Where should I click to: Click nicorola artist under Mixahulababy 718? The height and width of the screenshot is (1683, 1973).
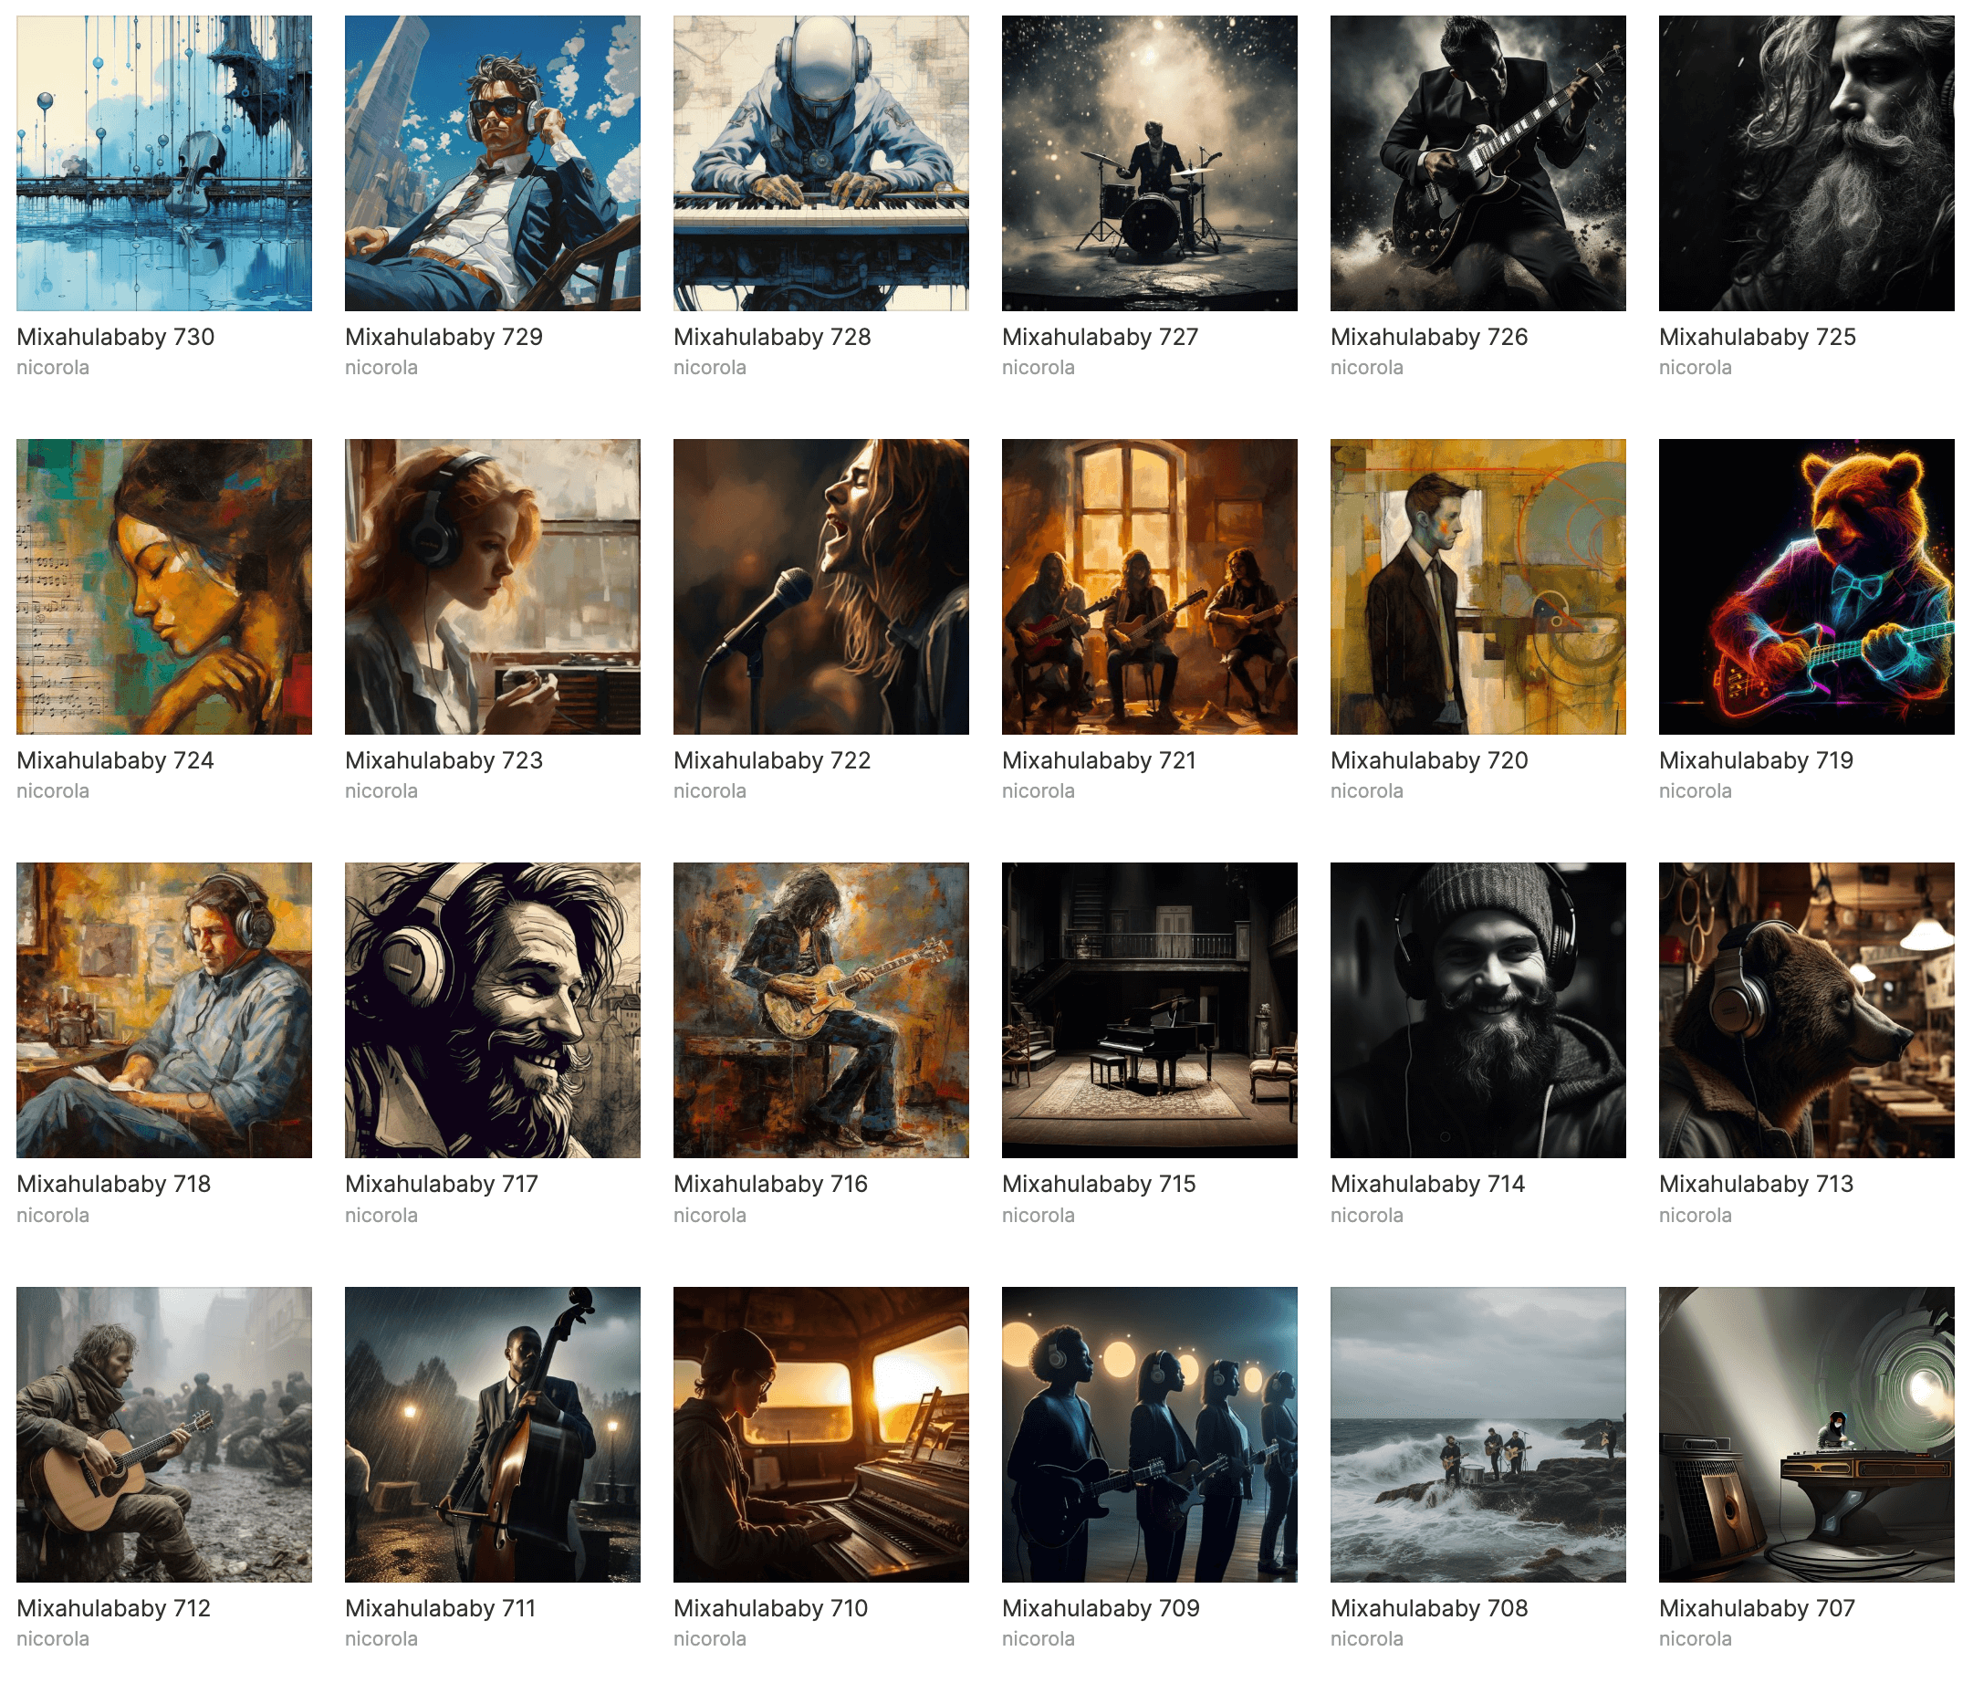52,1216
